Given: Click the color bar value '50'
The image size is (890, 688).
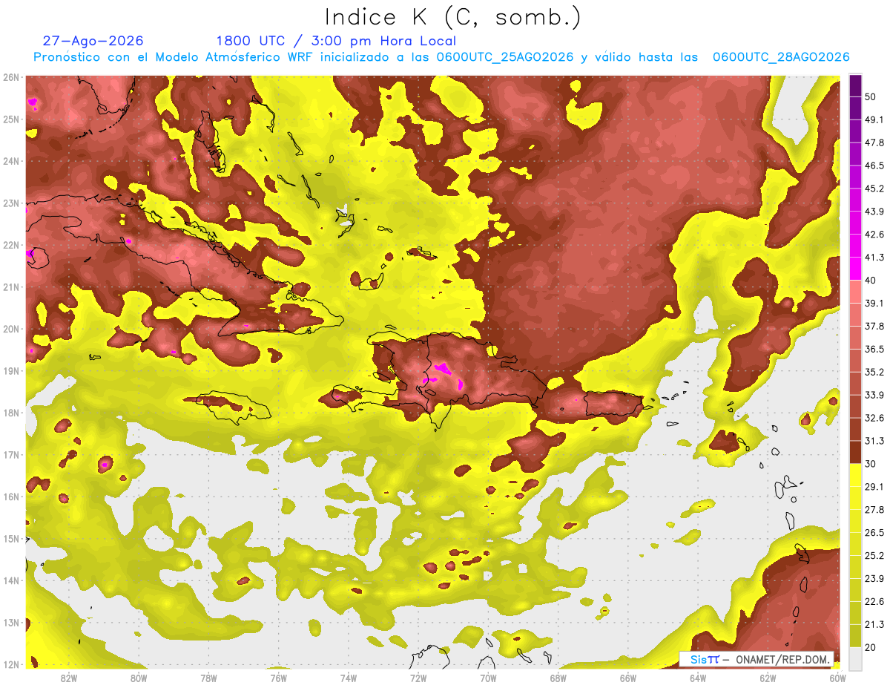Looking at the screenshot, I should 870,96.
